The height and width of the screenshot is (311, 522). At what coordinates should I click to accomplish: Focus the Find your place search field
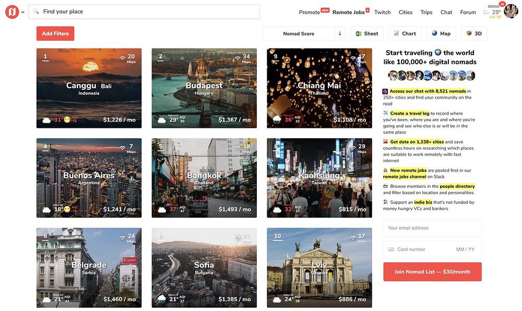coord(144,11)
